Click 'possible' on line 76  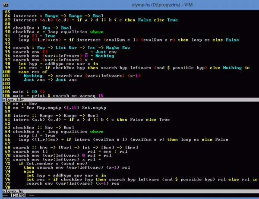coord(191,179)
